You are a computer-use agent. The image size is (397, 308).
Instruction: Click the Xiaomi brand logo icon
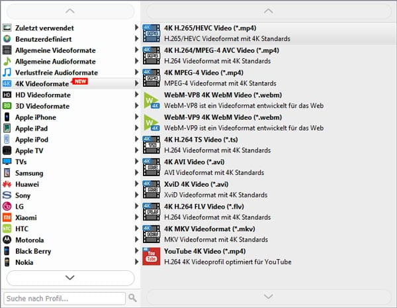7,217
